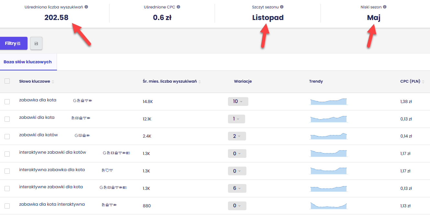This screenshot has width=430, height=216.
Task: Click the save (floppy disk) icon button
Action: (36, 44)
